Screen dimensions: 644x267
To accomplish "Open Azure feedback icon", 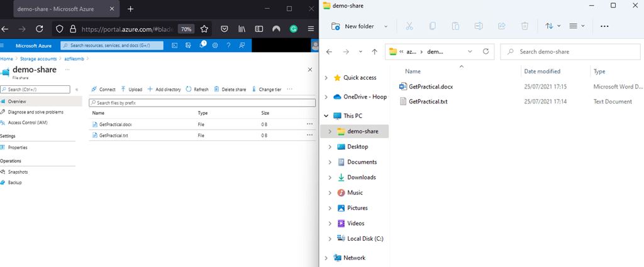I will [x=242, y=46].
